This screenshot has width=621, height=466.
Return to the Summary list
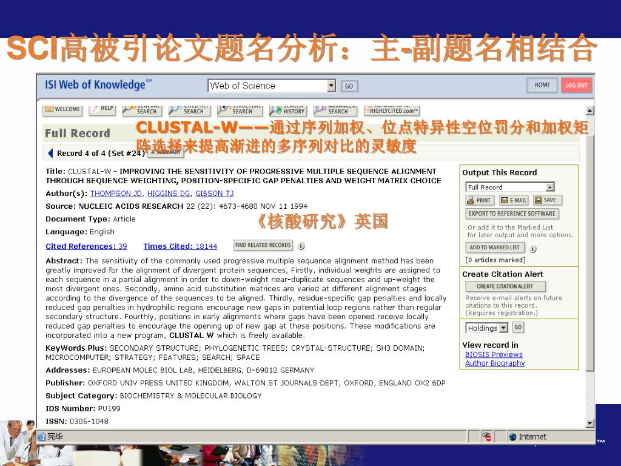pos(166,152)
